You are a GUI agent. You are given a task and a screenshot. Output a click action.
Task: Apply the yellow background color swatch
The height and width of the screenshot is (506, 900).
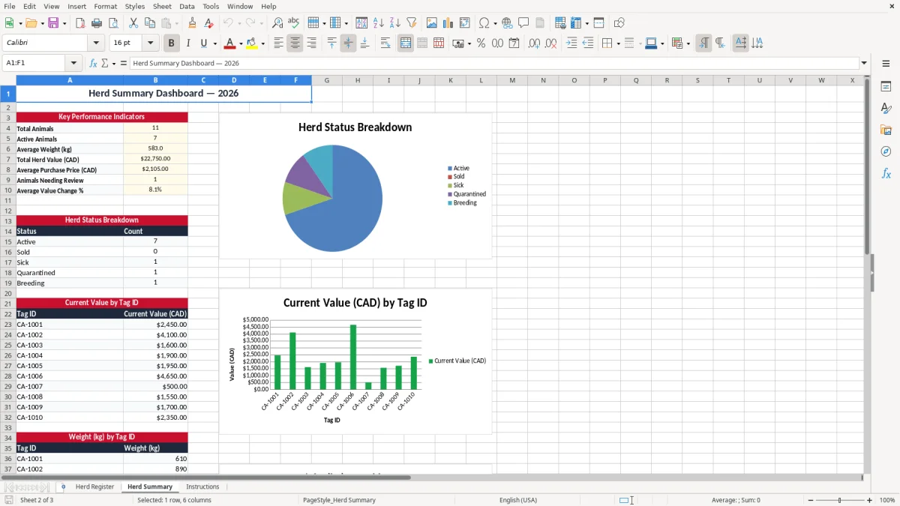pos(252,43)
